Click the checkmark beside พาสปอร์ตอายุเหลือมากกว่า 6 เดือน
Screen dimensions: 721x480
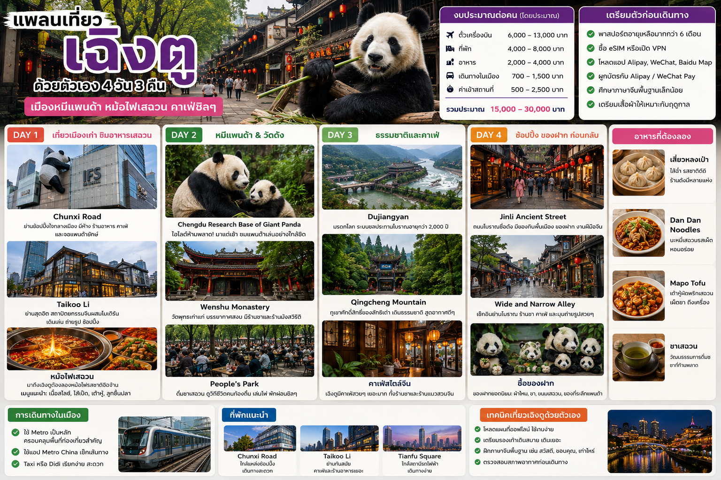pyautogui.click(x=591, y=34)
